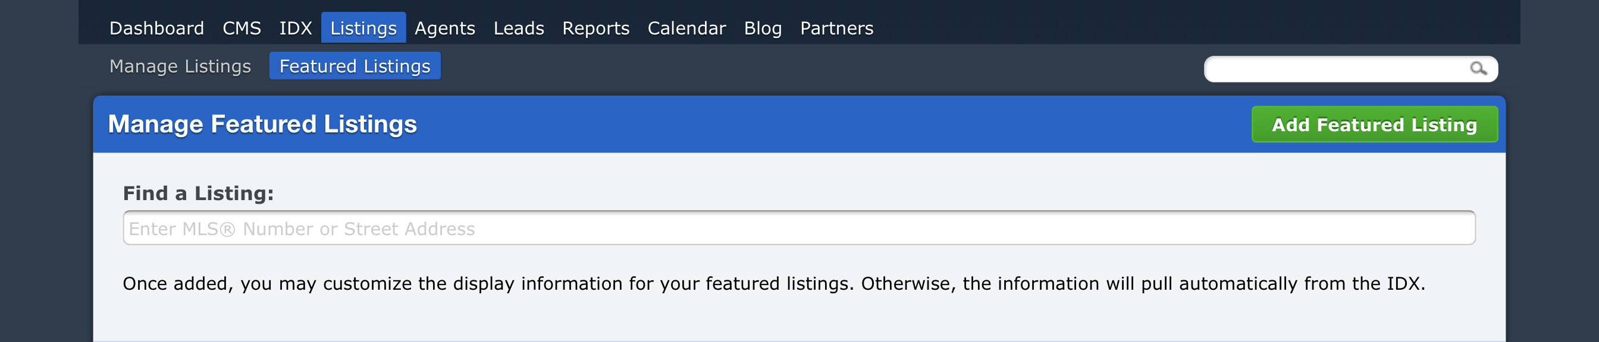
Task: Open the Partners menu item
Action: pyautogui.click(x=836, y=28)
